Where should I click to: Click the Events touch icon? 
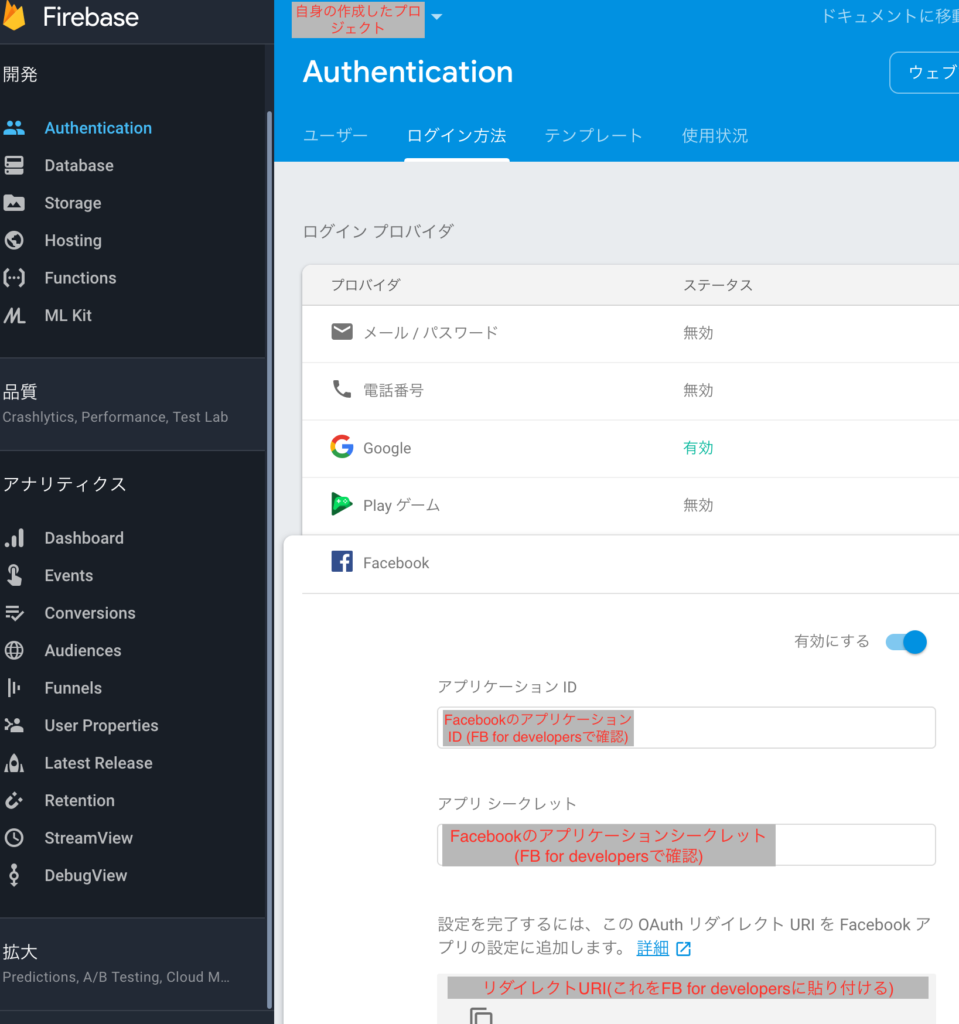click(14, 575)
